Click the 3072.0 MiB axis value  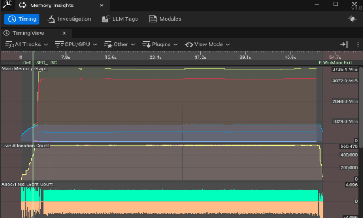(345, 81)
